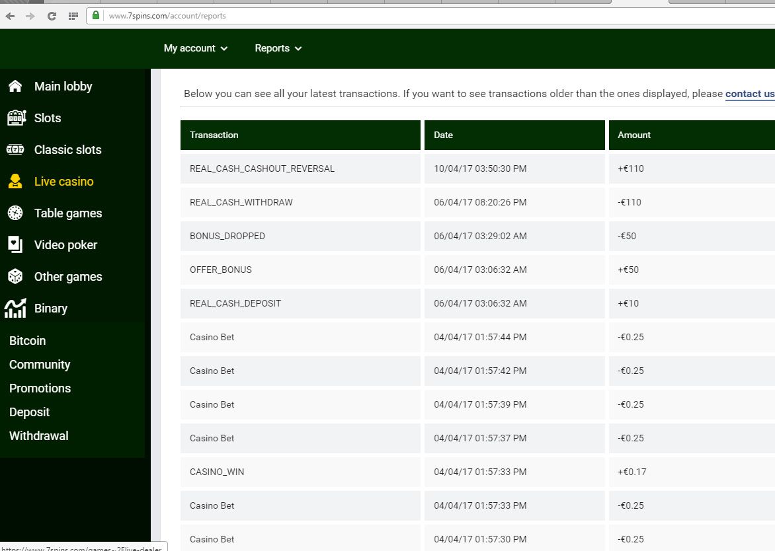775x551 pixels.
Task: Click the -€110 amount cell
Action: point(692,202)
